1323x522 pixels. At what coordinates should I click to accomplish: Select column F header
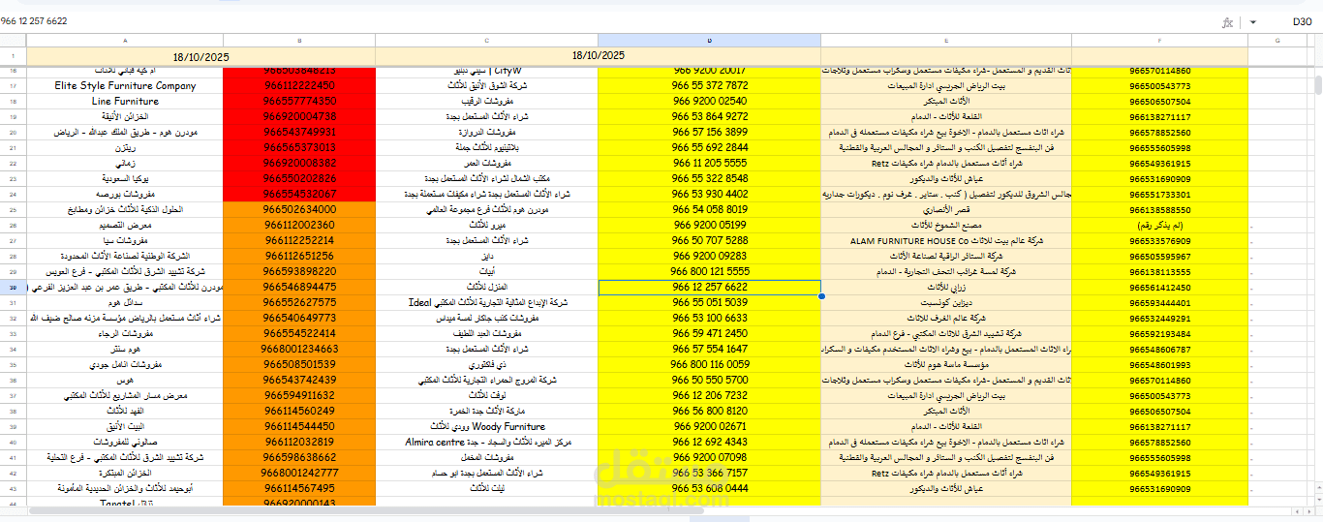pyautogui.click(x=1159, y=40)
